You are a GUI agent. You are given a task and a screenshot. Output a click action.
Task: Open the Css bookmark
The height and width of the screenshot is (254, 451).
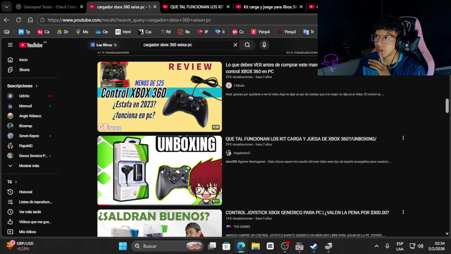tap(145, 32)
